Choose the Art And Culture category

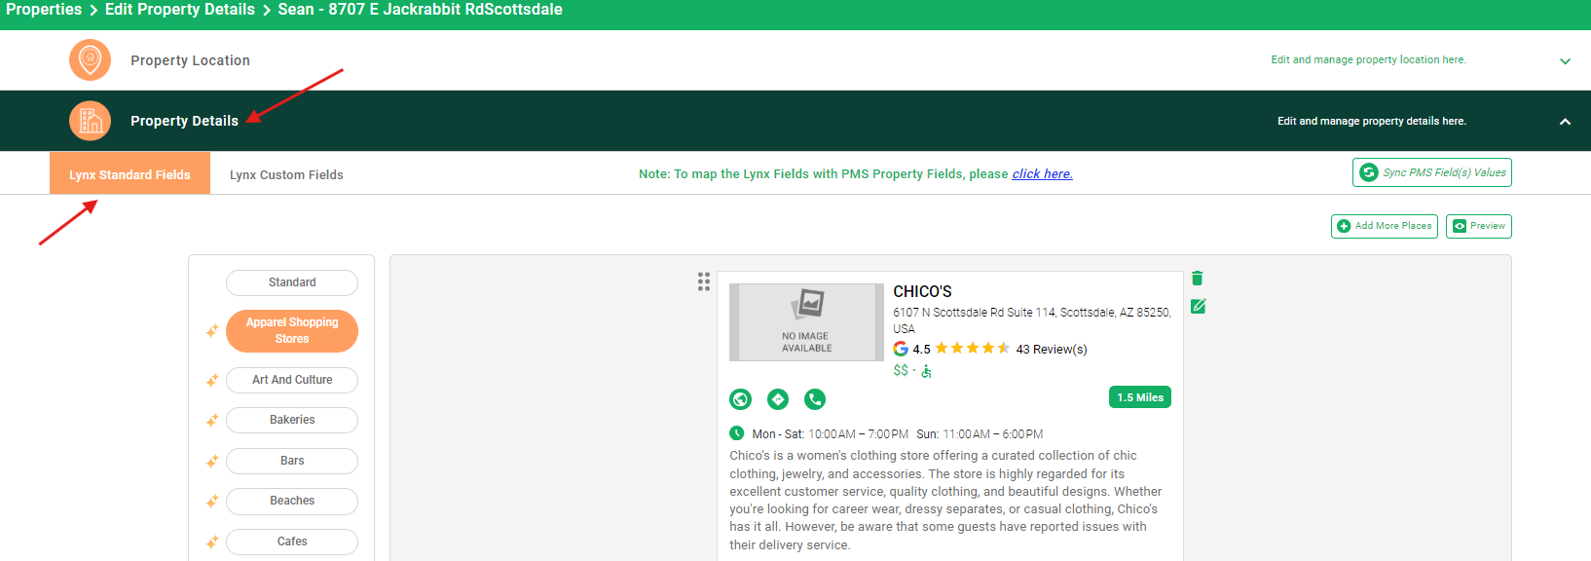tap(292, 380)
